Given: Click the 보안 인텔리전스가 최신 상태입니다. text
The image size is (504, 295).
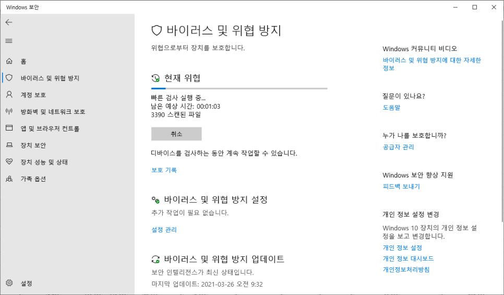Looking at the screenshot, I should tap(202, 272).
